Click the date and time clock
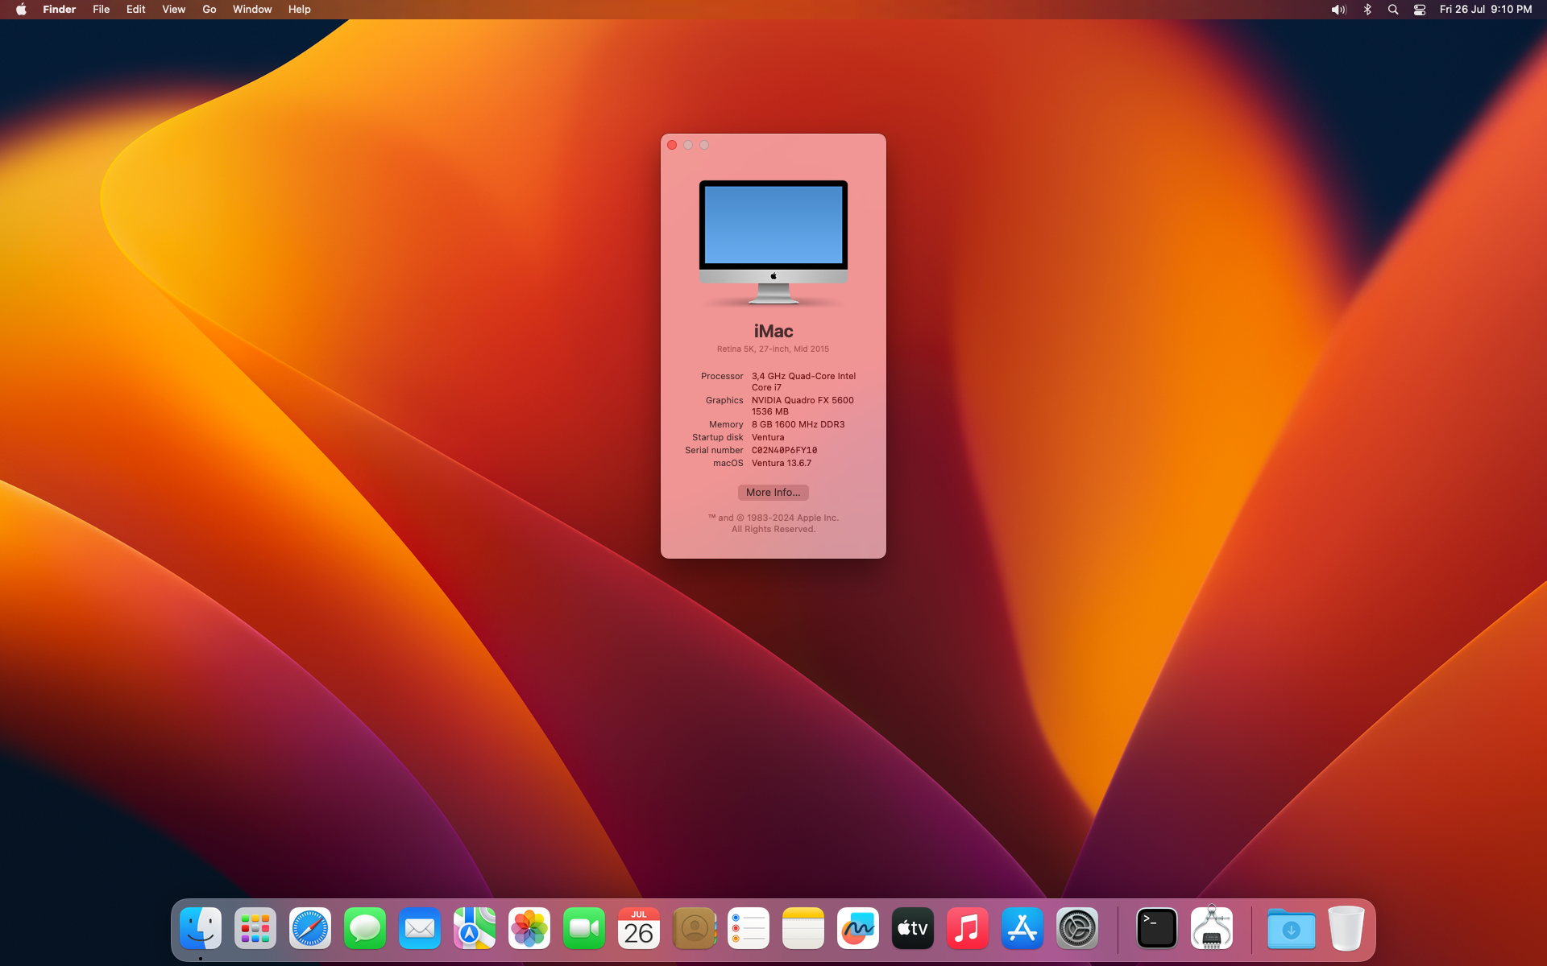This screenshot has width=1547, height=966. pos(1485,10)
